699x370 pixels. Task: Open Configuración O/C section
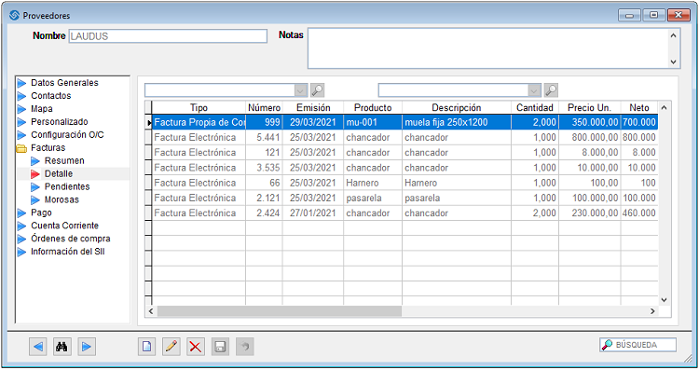(x=67, y=134)
